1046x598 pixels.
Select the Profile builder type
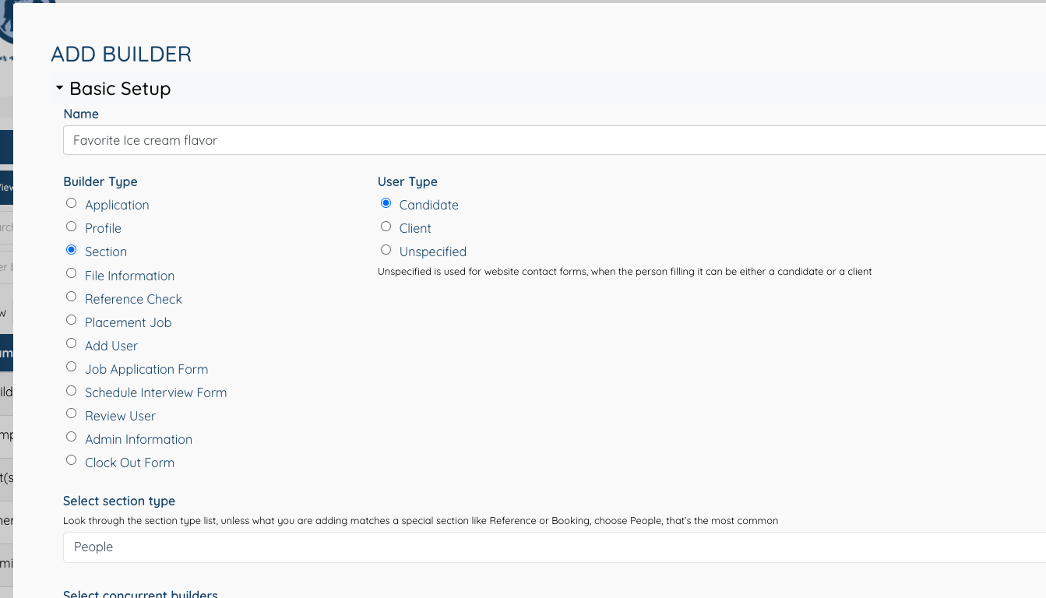71,226
